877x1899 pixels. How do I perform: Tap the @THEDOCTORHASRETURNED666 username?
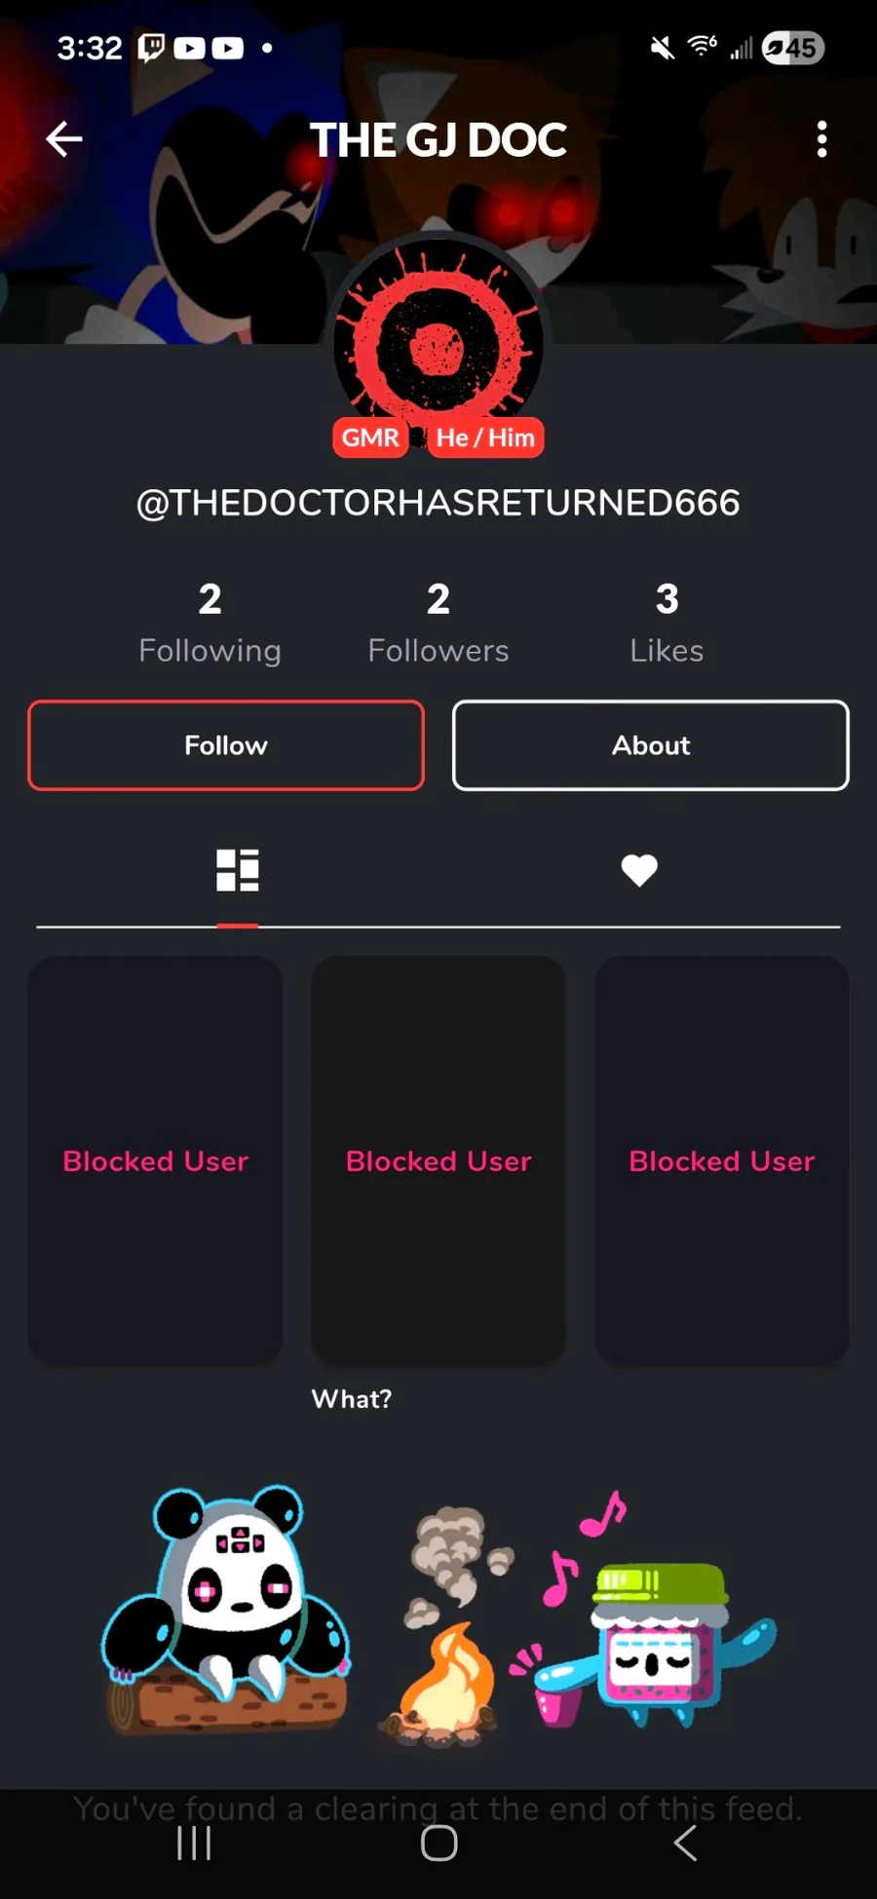tap(438, 503)
